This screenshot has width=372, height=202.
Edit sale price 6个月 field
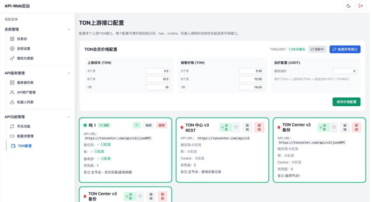coord(251,79)
